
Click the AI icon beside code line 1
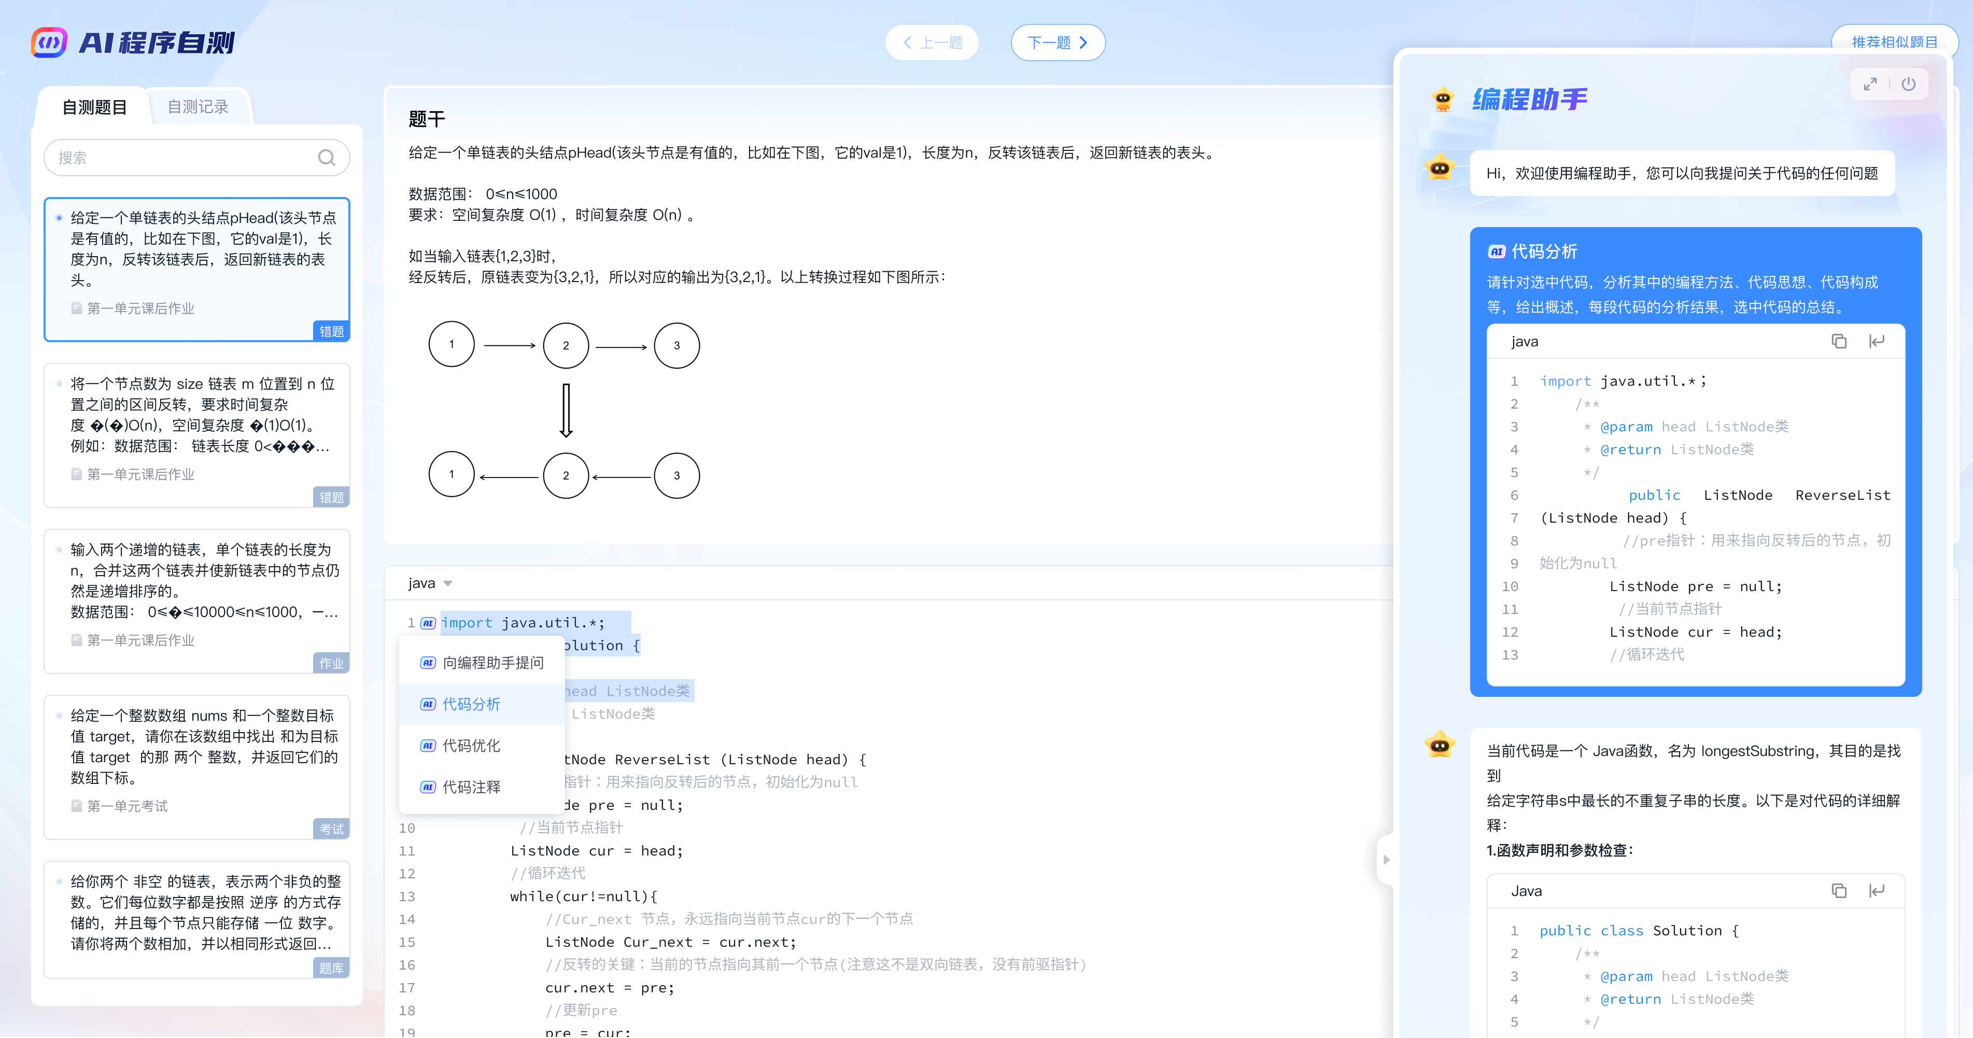point(428,623)
